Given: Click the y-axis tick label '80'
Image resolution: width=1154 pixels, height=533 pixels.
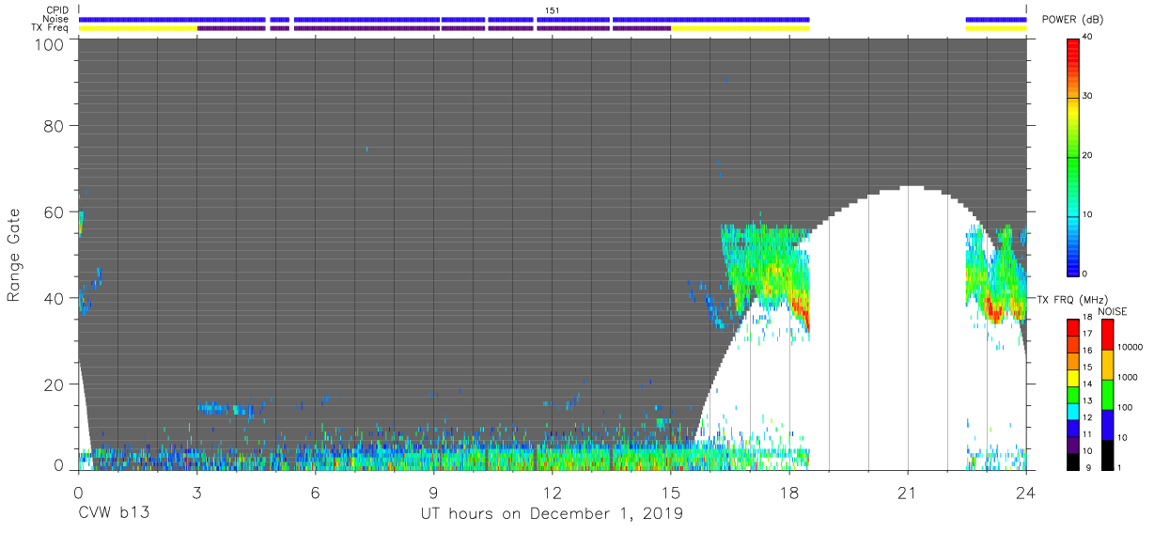Looking at the screenshot, I should pyautogui.click(x=54, y=125).
